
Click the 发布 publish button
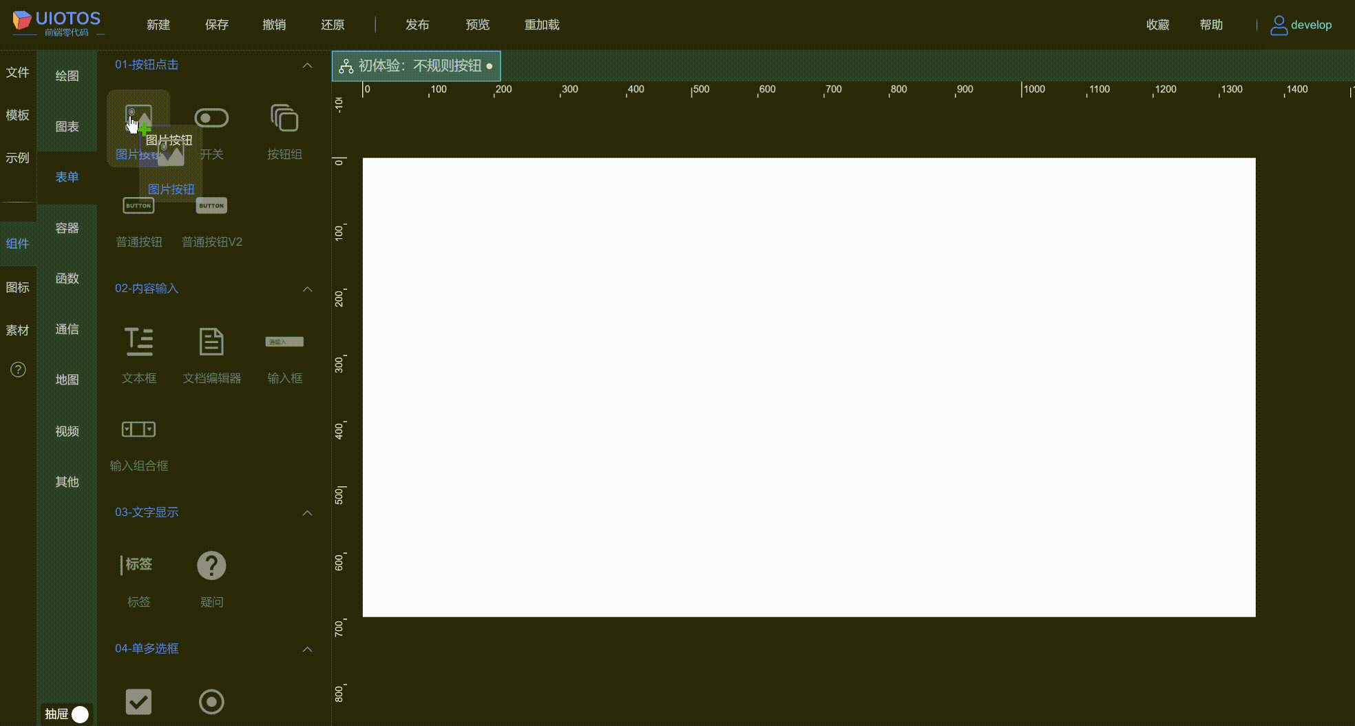417,24
